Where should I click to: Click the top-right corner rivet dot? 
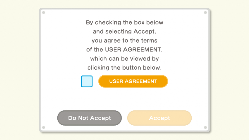point(206,12)
